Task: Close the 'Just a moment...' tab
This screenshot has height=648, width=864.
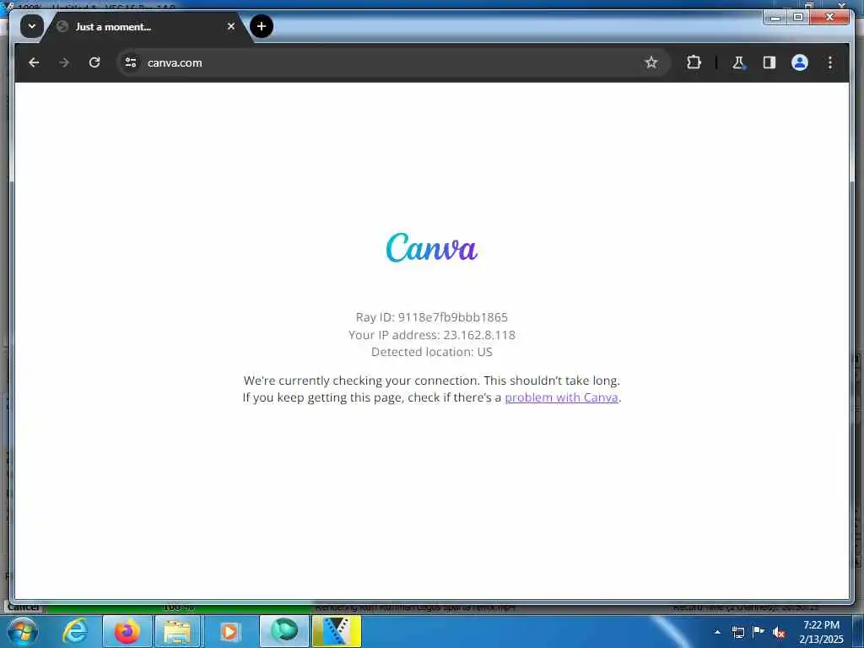Action: [x=231, y=26]
